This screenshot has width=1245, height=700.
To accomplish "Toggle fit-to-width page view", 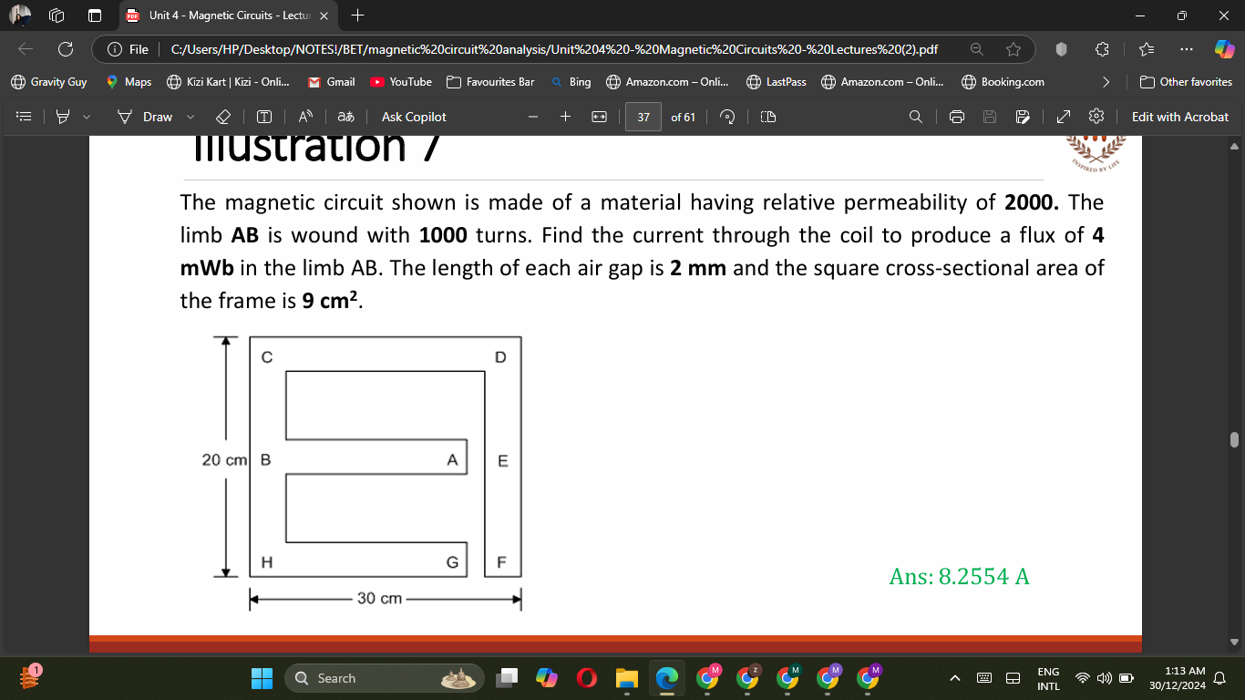I will coord(599,117).
